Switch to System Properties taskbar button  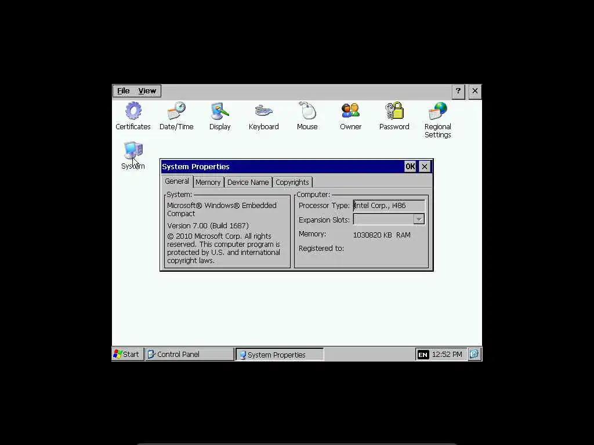280,355
